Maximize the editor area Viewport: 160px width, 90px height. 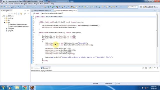(157, 10)
